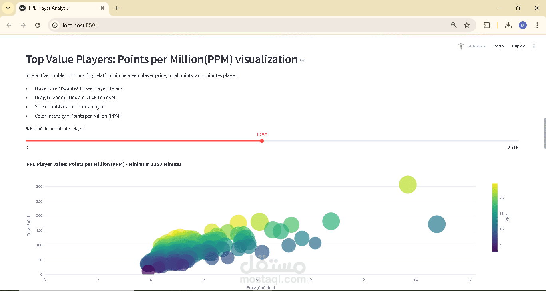The image size is (546, 291).
Task: Bookmark this page with the star icon
Action: (467, 25)
